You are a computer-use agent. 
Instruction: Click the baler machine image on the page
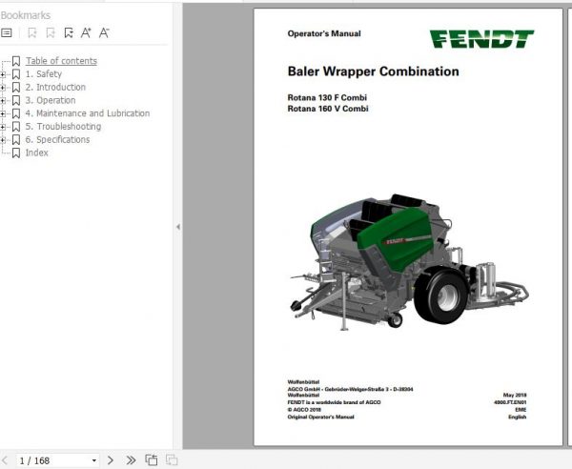pyautogui.click(x=409, y=262)
